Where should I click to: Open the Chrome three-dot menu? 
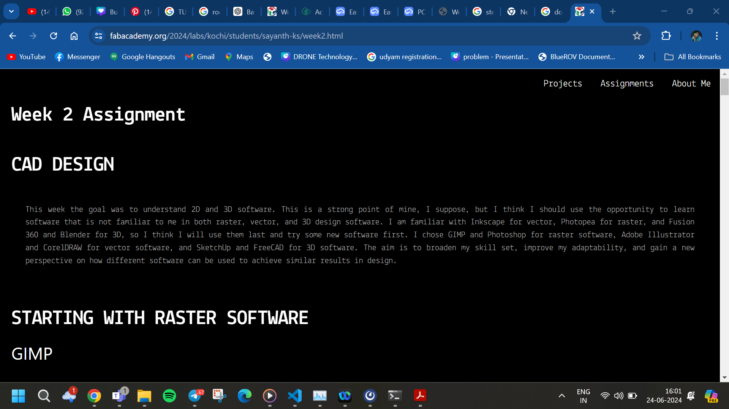click(x=717, y=36)
